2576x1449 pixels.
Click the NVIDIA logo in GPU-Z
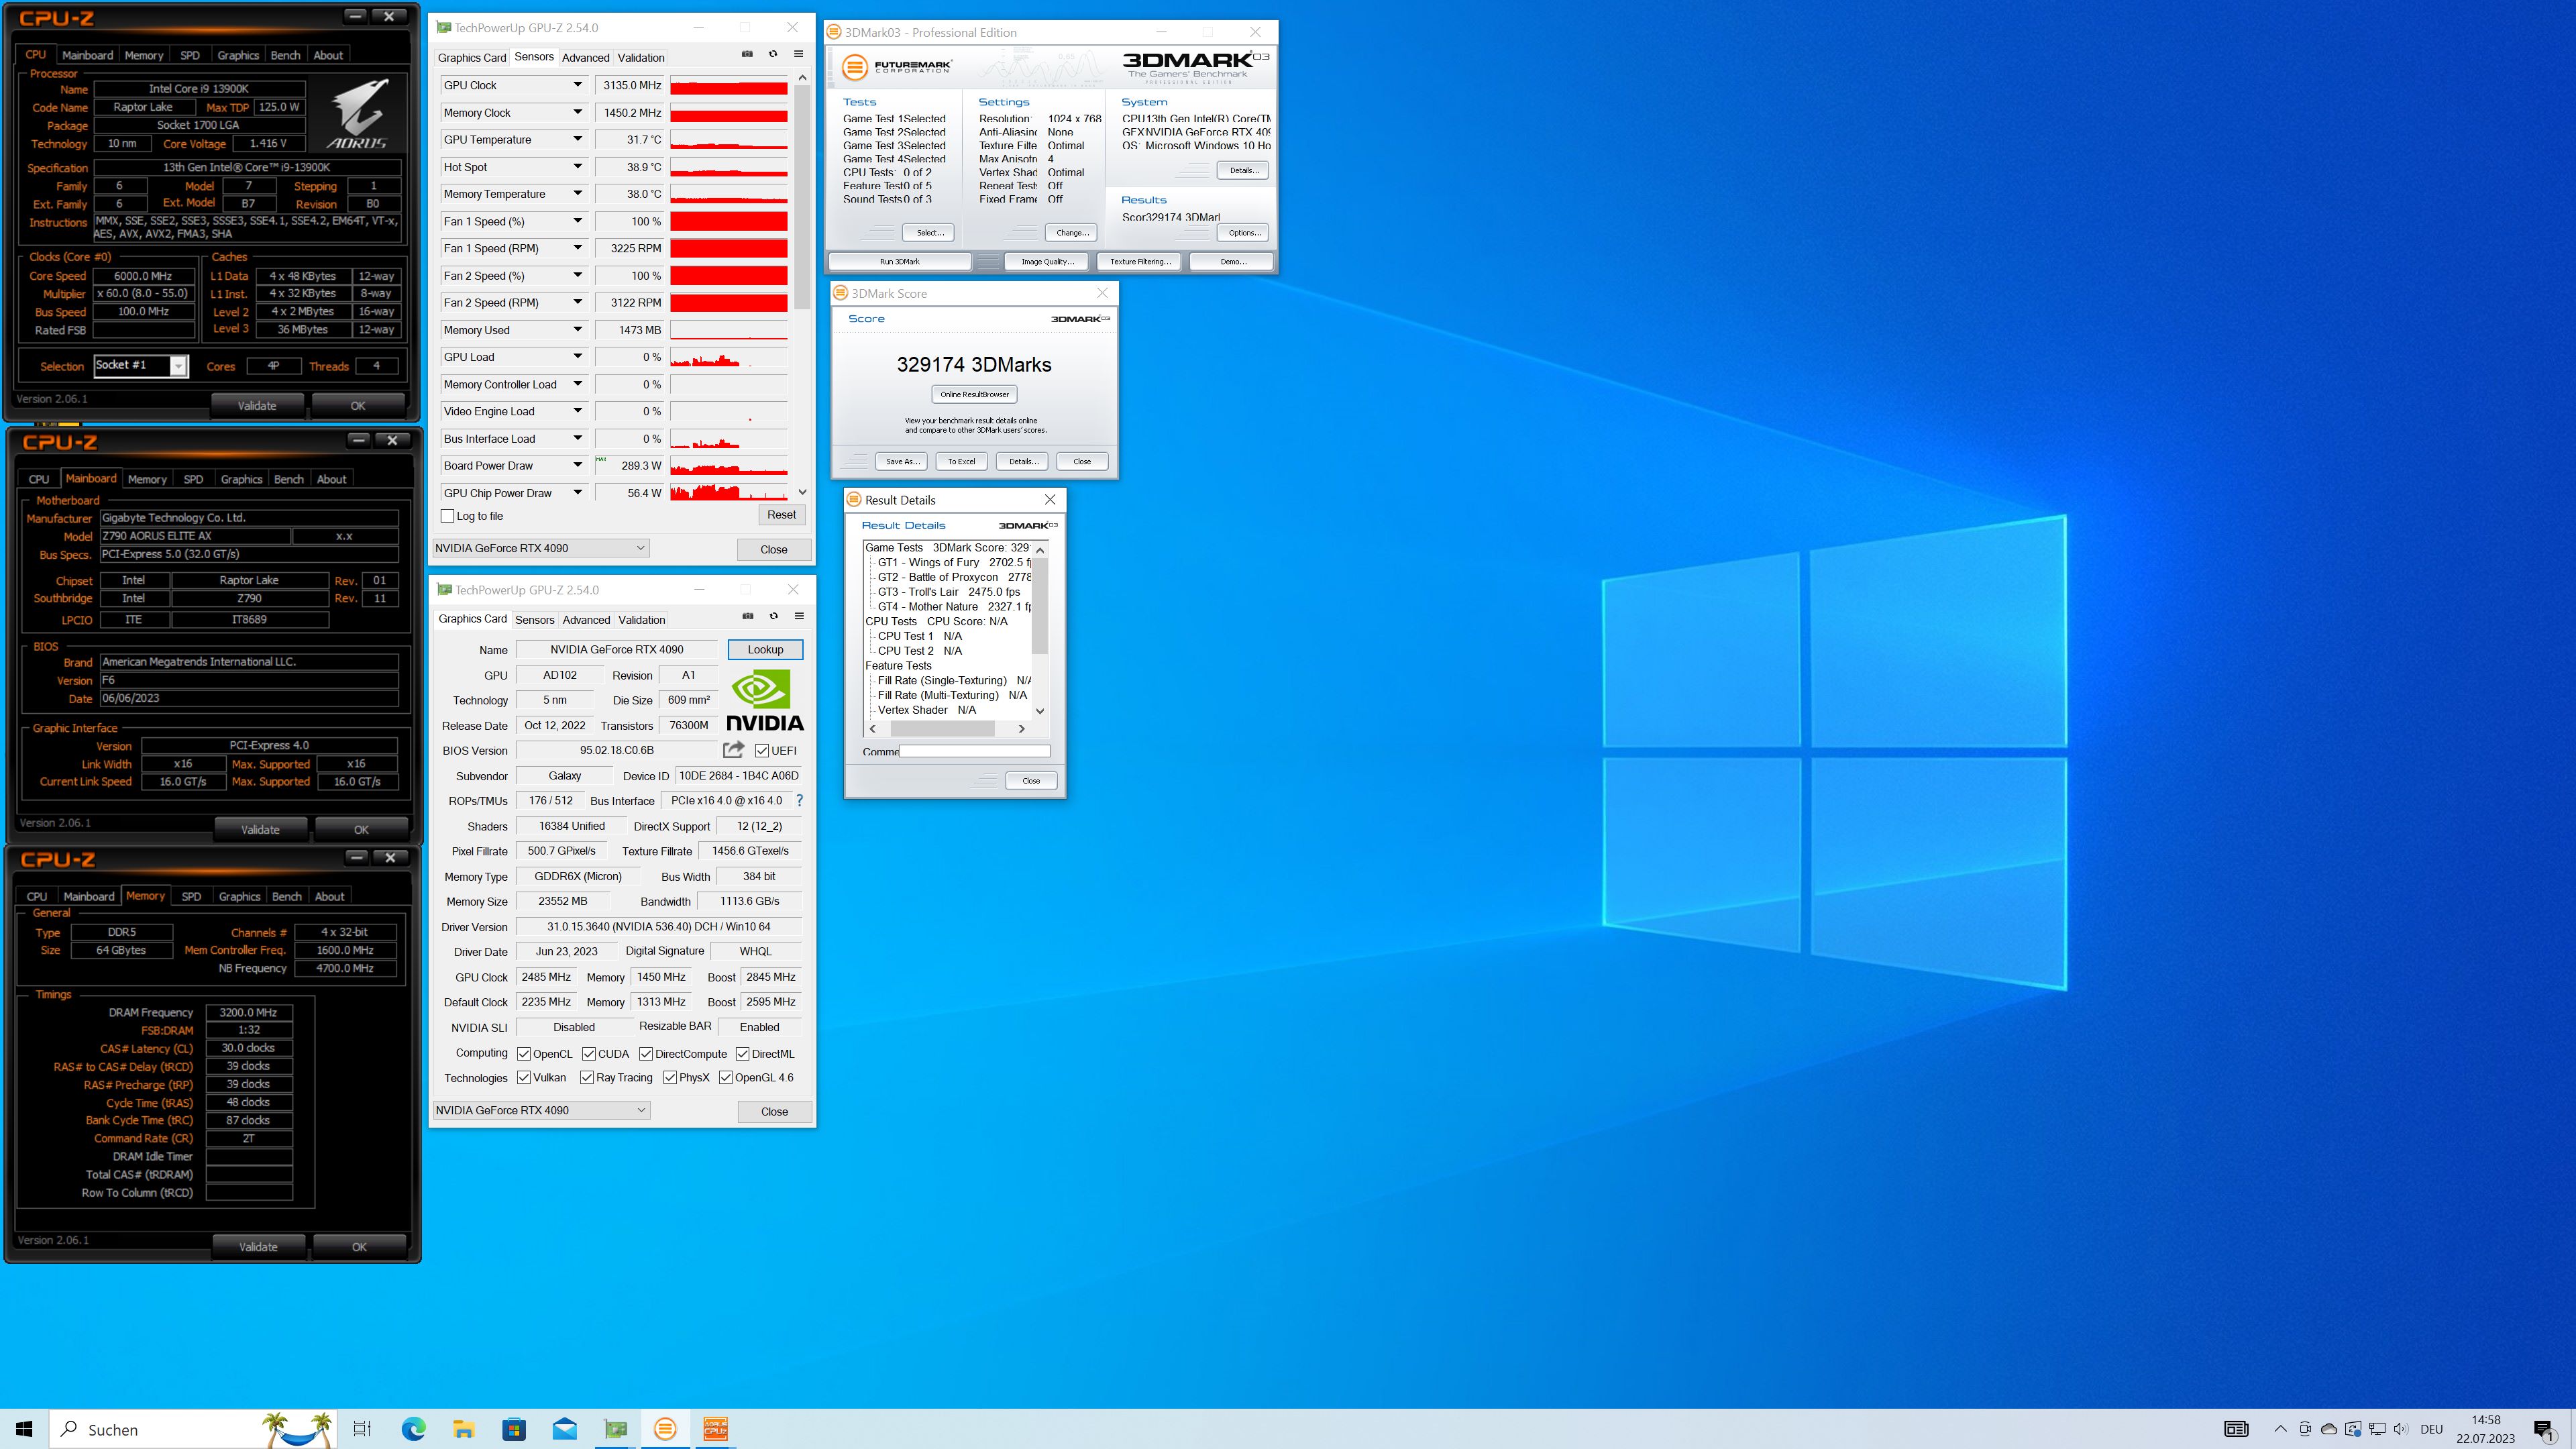click(x=764, y=700)
